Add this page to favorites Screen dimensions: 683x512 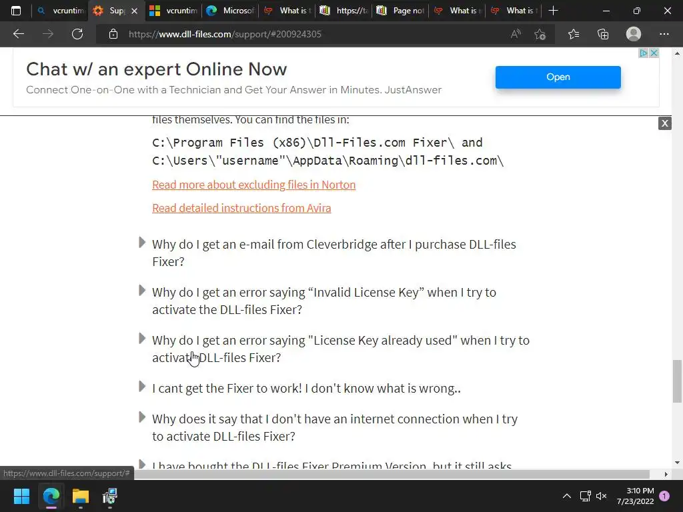coord(540,34)
